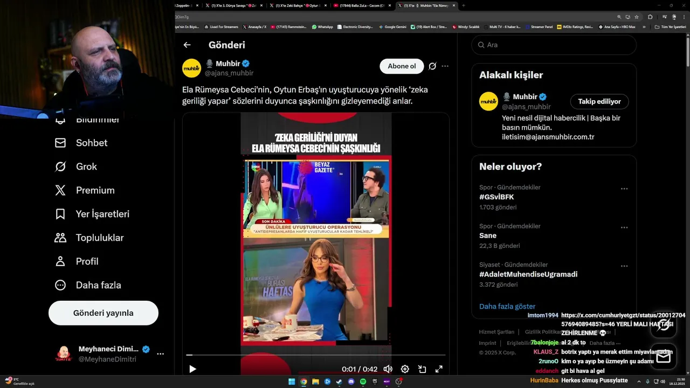Open Google Gemini bookmark

point(392,26)
